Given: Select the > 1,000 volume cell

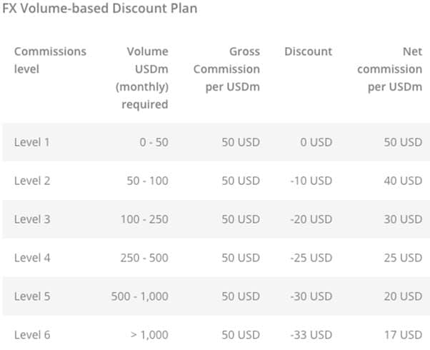Looking at the screenshot, I should pyautogui.click(x=149, y=335).
